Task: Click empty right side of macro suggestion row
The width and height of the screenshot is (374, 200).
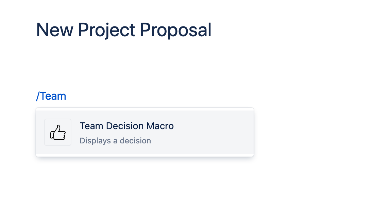Action: pos(218,132)
